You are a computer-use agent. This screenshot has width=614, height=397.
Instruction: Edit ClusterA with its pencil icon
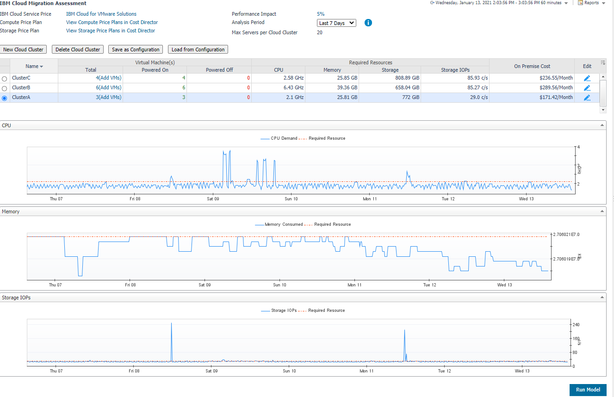(x=587, y=98)
